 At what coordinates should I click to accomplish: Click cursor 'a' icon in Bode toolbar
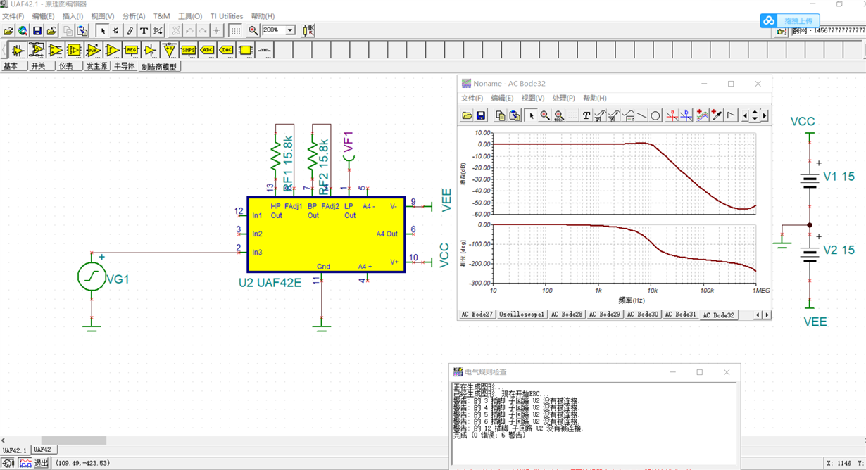[x=672, y=115]
